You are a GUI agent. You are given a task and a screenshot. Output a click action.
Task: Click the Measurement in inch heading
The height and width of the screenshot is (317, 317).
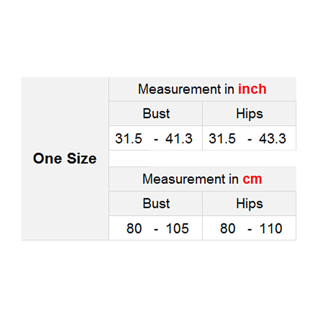click(202, 89)
